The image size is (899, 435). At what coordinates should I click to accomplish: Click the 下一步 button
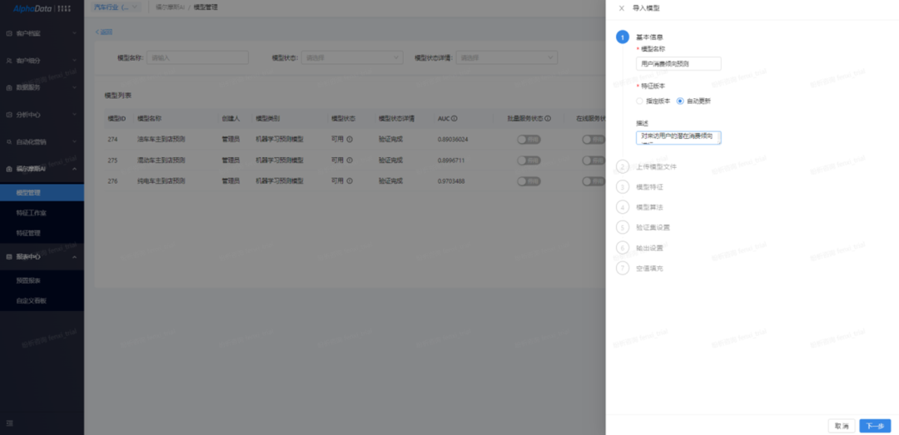(x=875, y=426)
